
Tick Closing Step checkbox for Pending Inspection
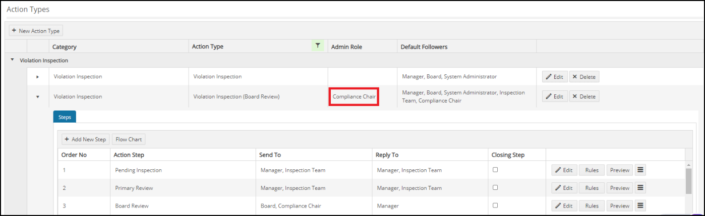[495, 170]
